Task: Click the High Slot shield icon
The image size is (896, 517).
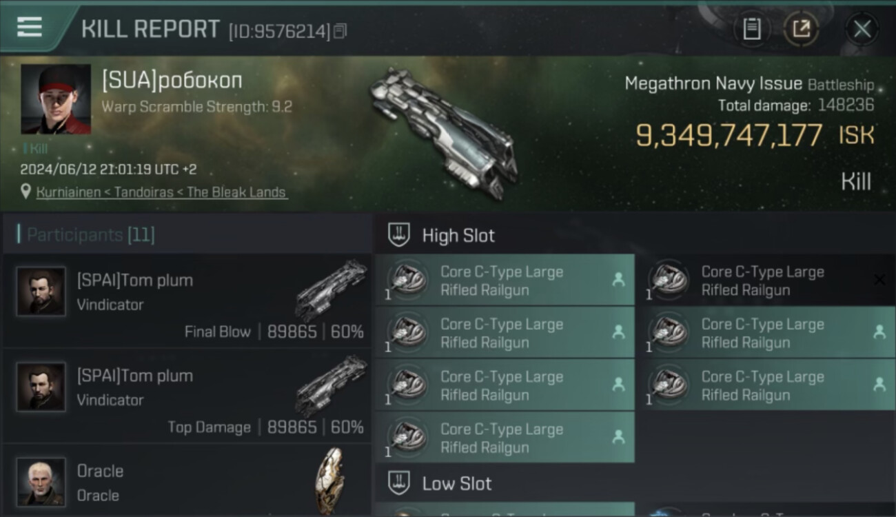Action: pyautogui.click(x=399, y=235)
